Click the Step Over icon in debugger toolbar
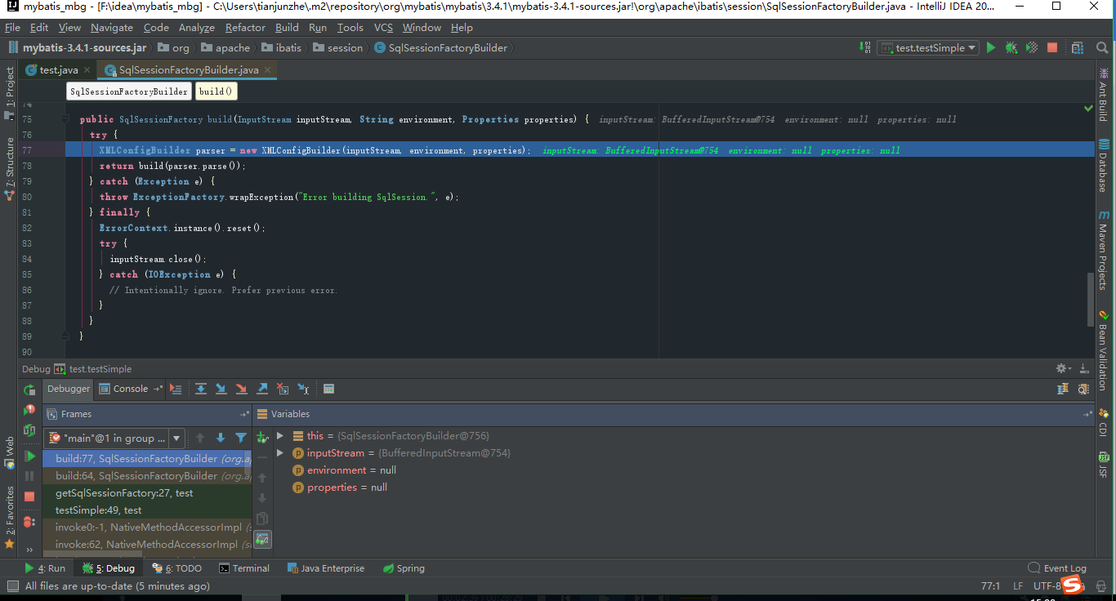Viewport: 1116px width, 601px height. point(201,389)
